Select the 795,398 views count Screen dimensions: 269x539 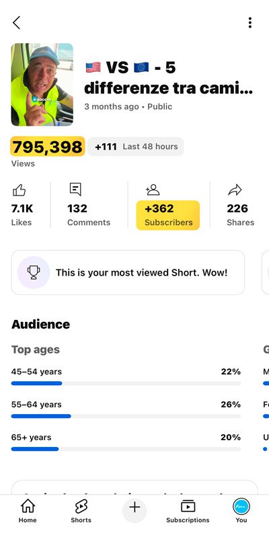pyautogui.click(x=48, y=147)
